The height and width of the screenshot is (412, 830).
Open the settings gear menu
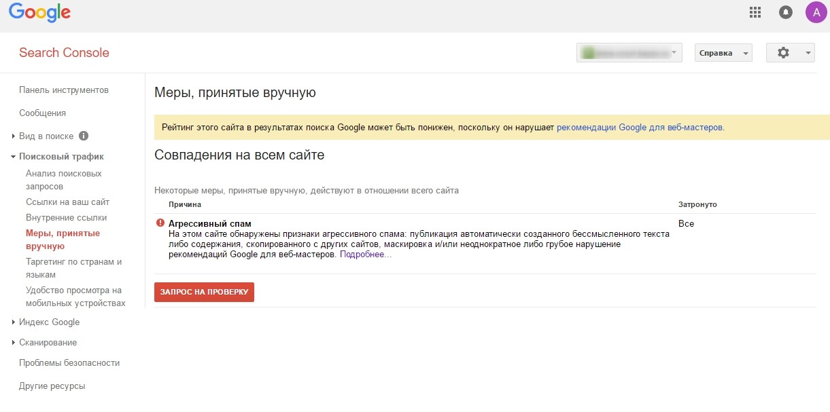[x=790, y=53]
